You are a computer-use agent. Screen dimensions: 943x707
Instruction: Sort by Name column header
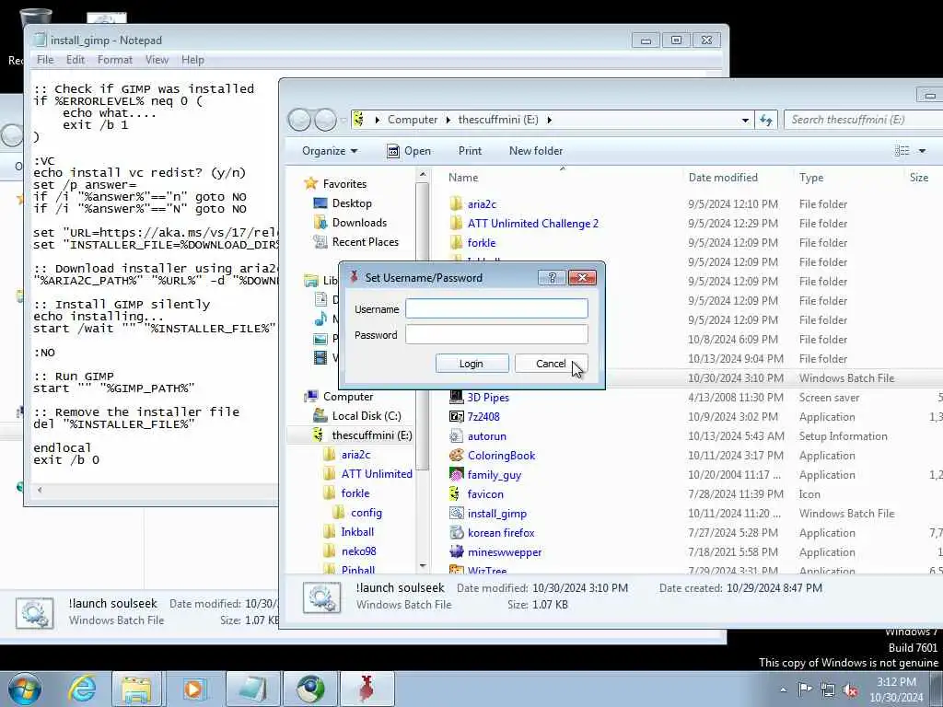(x=463, y=178)
